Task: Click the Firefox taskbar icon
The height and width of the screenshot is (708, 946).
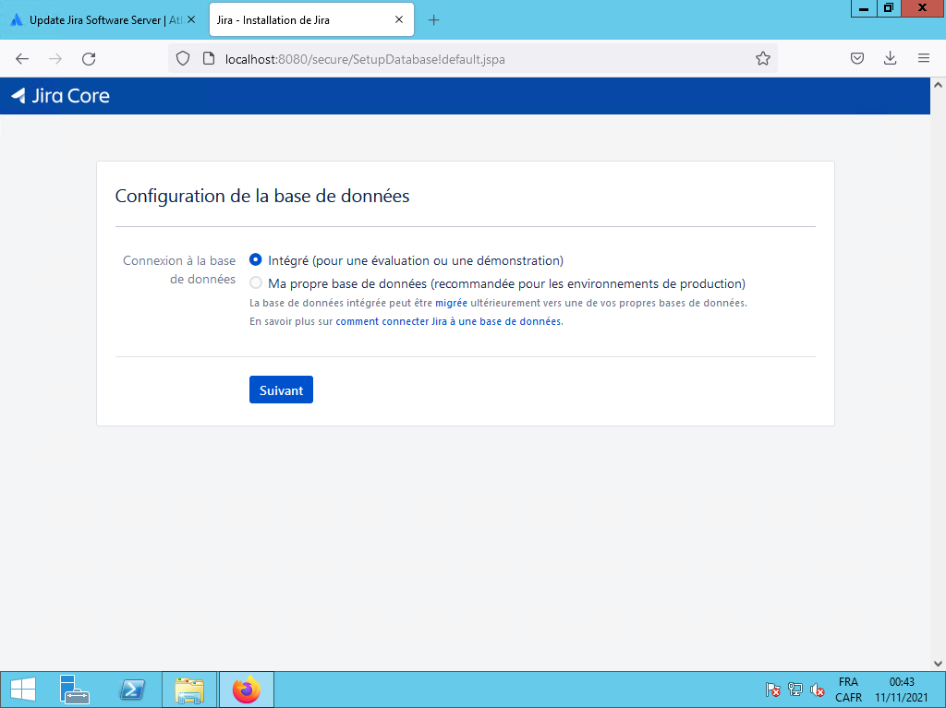Action: coord(246,690)
